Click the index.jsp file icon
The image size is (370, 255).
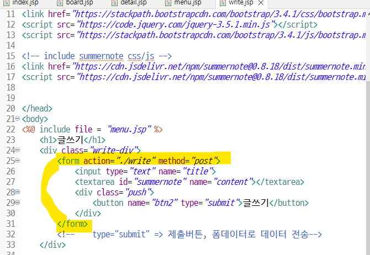[7, 3]
